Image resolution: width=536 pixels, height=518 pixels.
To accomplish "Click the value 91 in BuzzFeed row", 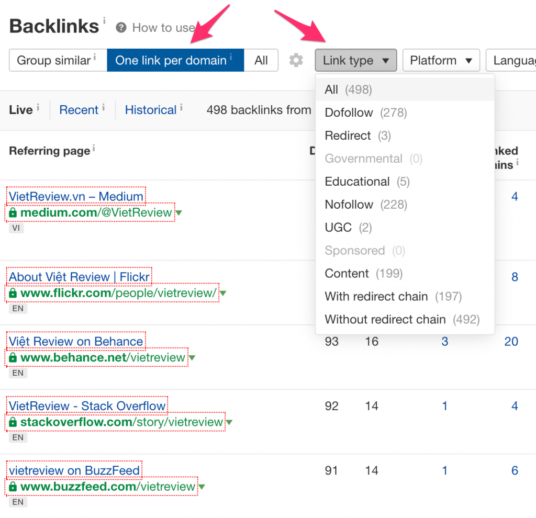I will 331,470.
